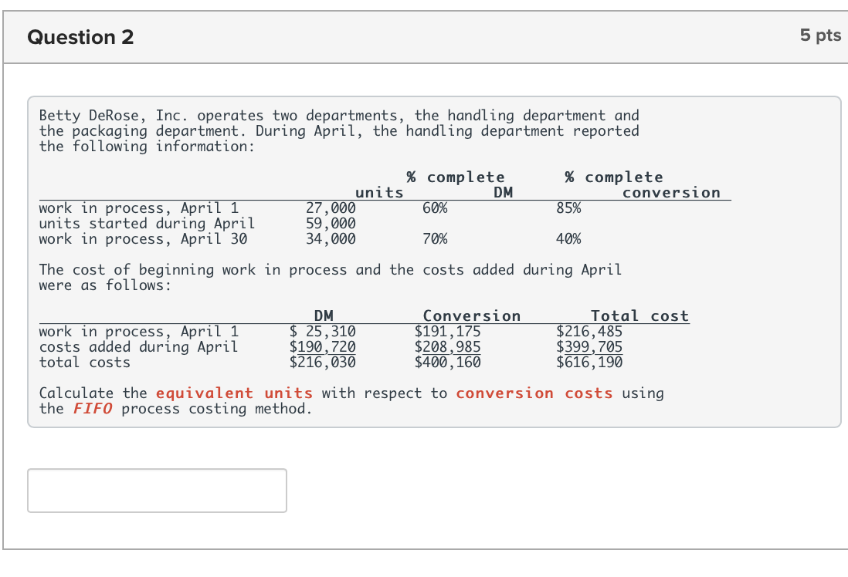Click the 59,000 units started value
The width and height of the screenshot is (848, 577).
[x=331, y=223]
